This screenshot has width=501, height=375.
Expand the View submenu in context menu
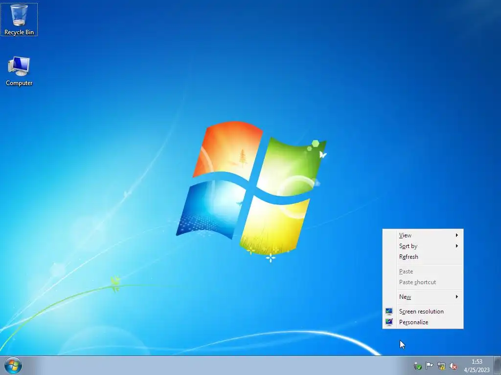click(x=423, y=235)
